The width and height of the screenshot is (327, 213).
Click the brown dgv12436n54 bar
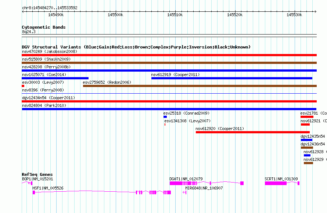307,148
